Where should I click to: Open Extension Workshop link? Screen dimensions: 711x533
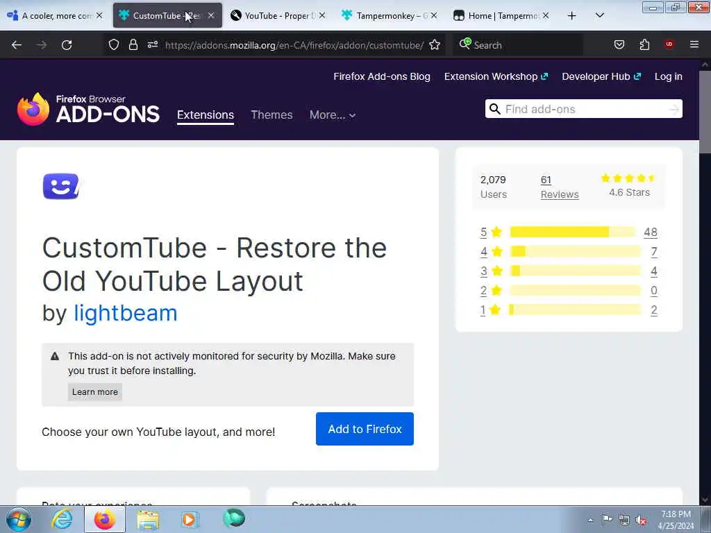coord(496,76)
